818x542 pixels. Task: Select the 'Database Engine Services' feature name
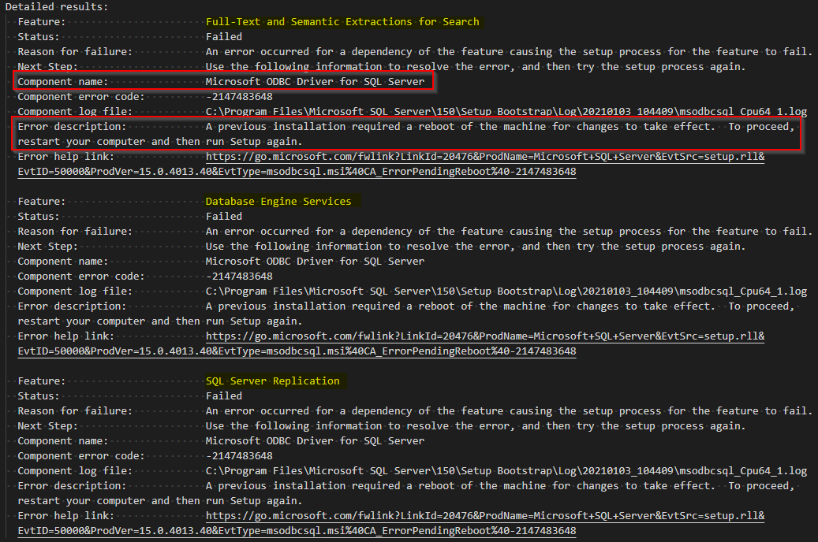coord(278,202)
